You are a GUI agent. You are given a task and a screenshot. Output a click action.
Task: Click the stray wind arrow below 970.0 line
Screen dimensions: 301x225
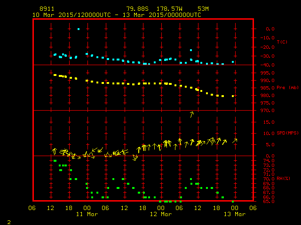click(191, 114)
